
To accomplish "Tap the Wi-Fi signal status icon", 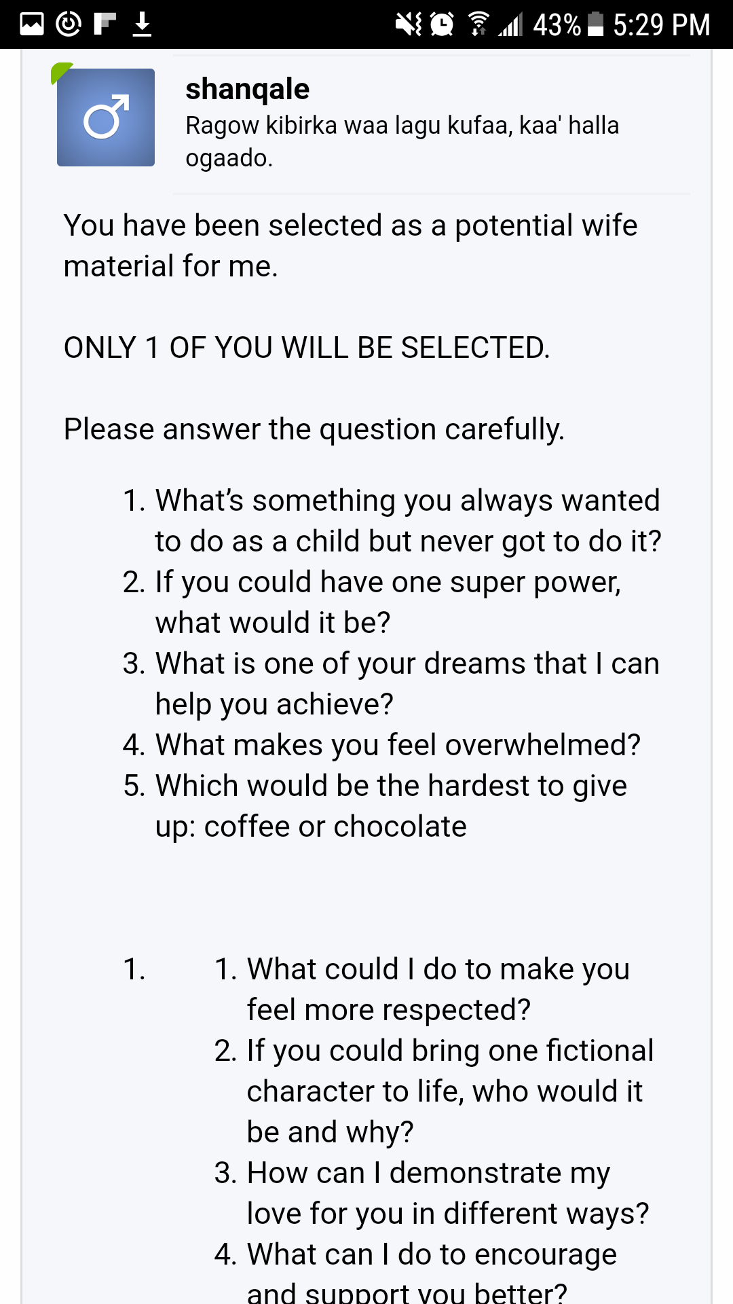I will click(478, 24).
